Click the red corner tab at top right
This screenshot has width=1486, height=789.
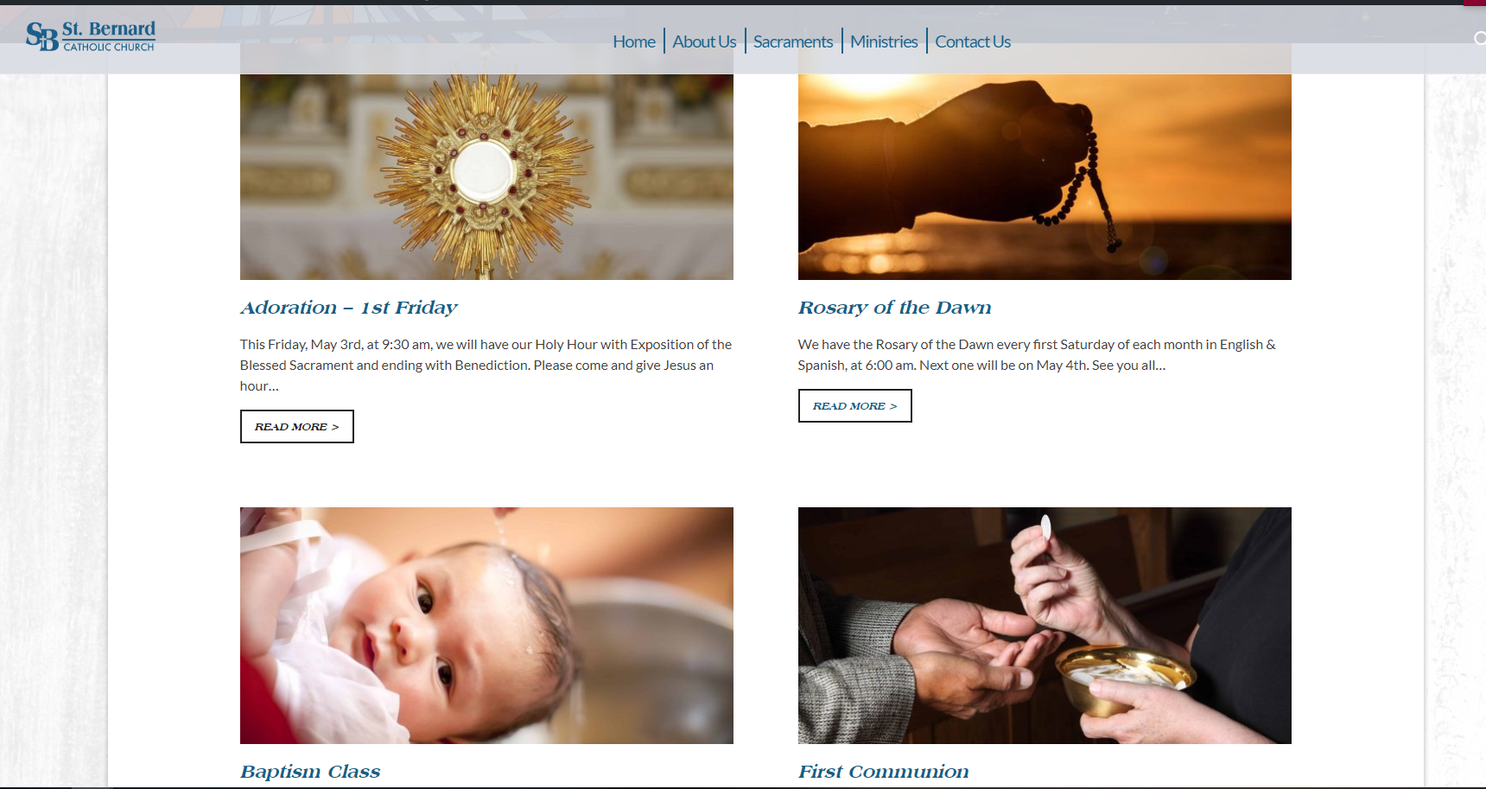pyautogui.click(x=1475, y=3)
